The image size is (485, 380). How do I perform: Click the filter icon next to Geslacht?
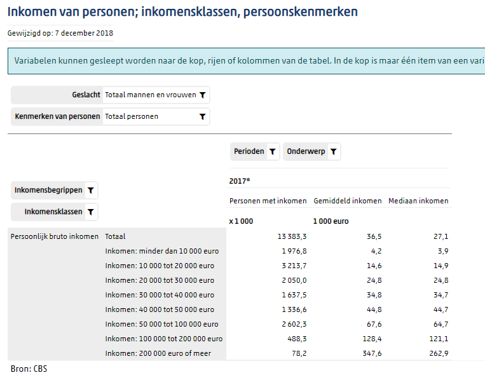pos(202,95)
